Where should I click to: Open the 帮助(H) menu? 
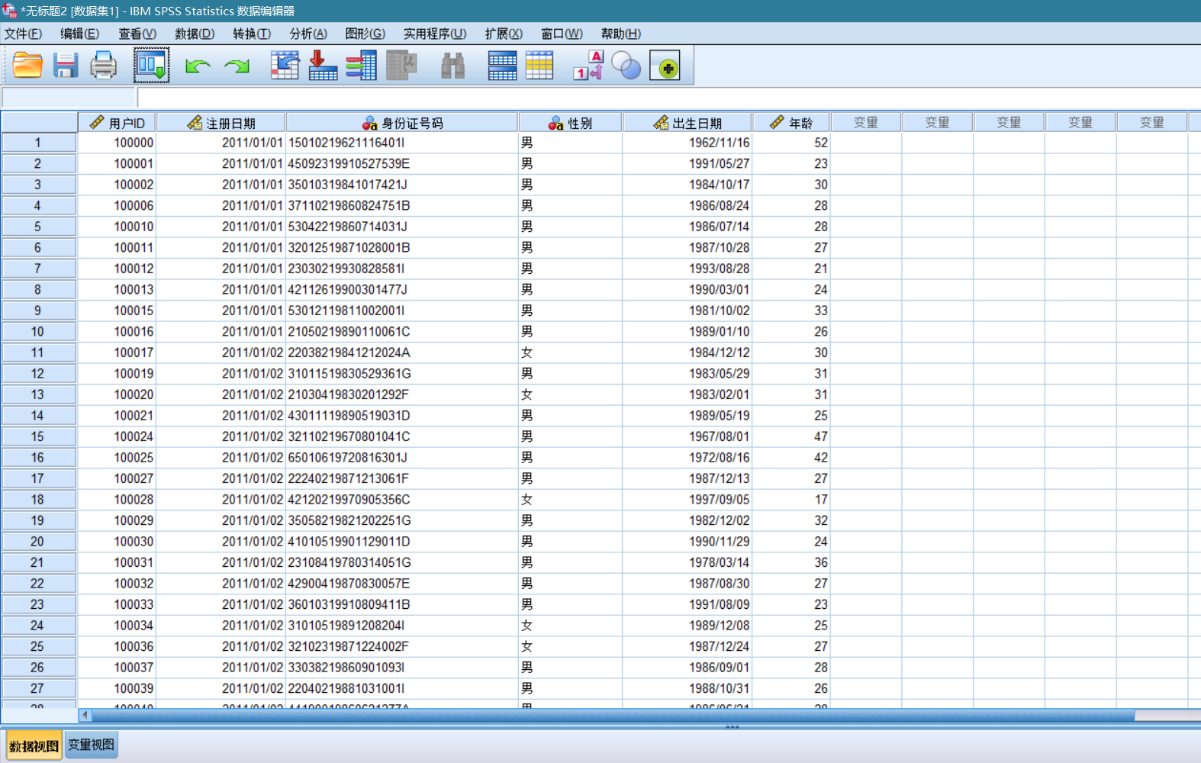pyautogui.click(x=621, y=34)
